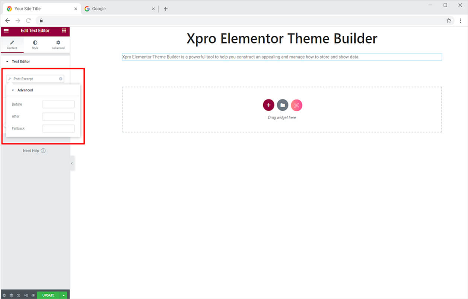Open a new browser tab
Viewport: 468px width, 299px height.
(x=166, y=9)
